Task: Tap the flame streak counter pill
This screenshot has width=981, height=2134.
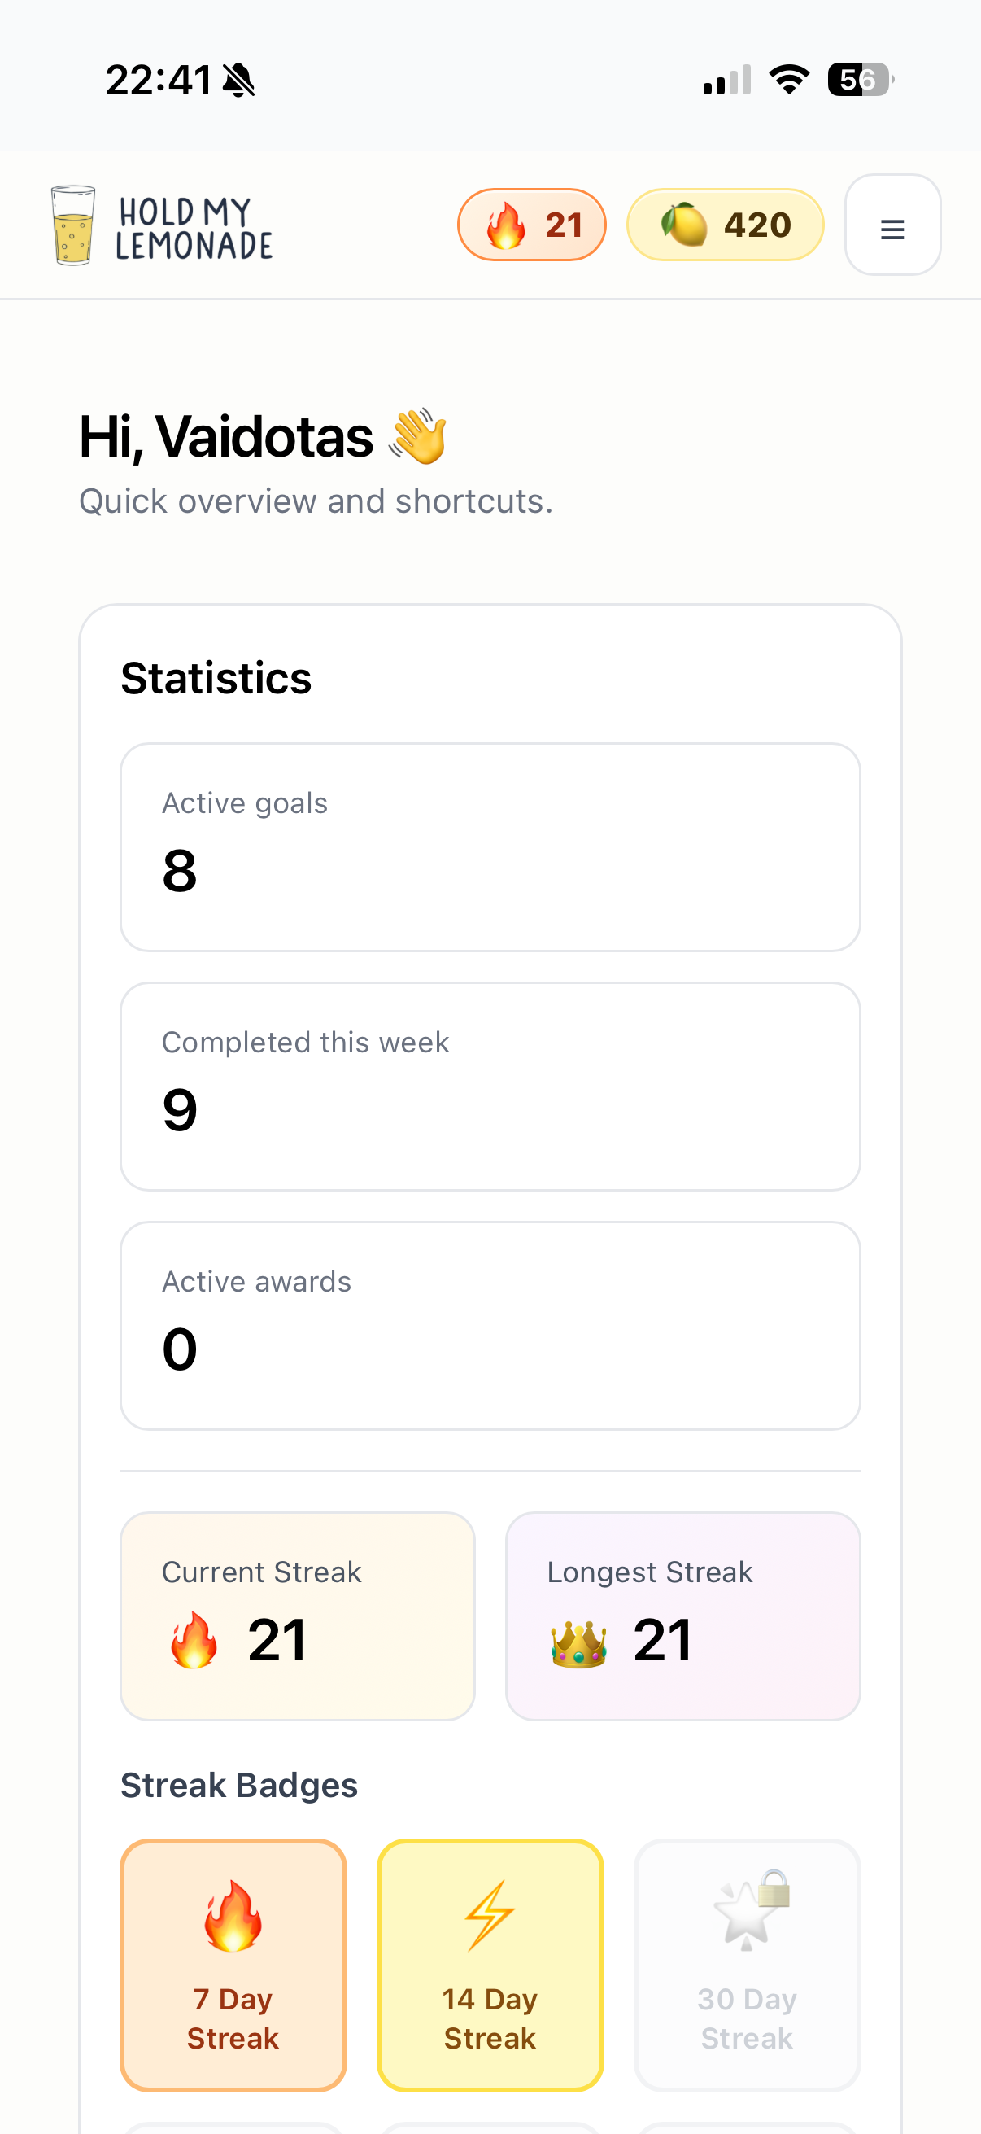Action: 531,225
